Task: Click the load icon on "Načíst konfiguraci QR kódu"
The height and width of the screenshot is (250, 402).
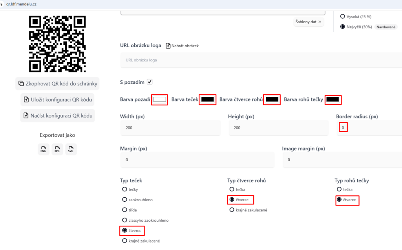Action: click(x=26, y=116)
